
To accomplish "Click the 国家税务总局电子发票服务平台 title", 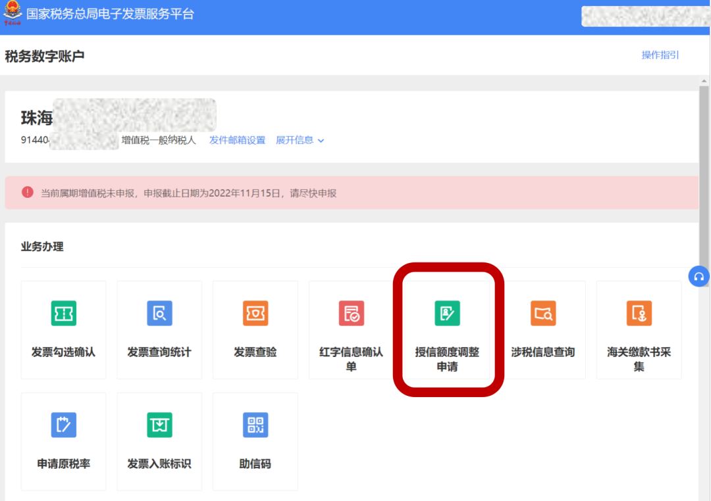I will [x=110, y=14].
